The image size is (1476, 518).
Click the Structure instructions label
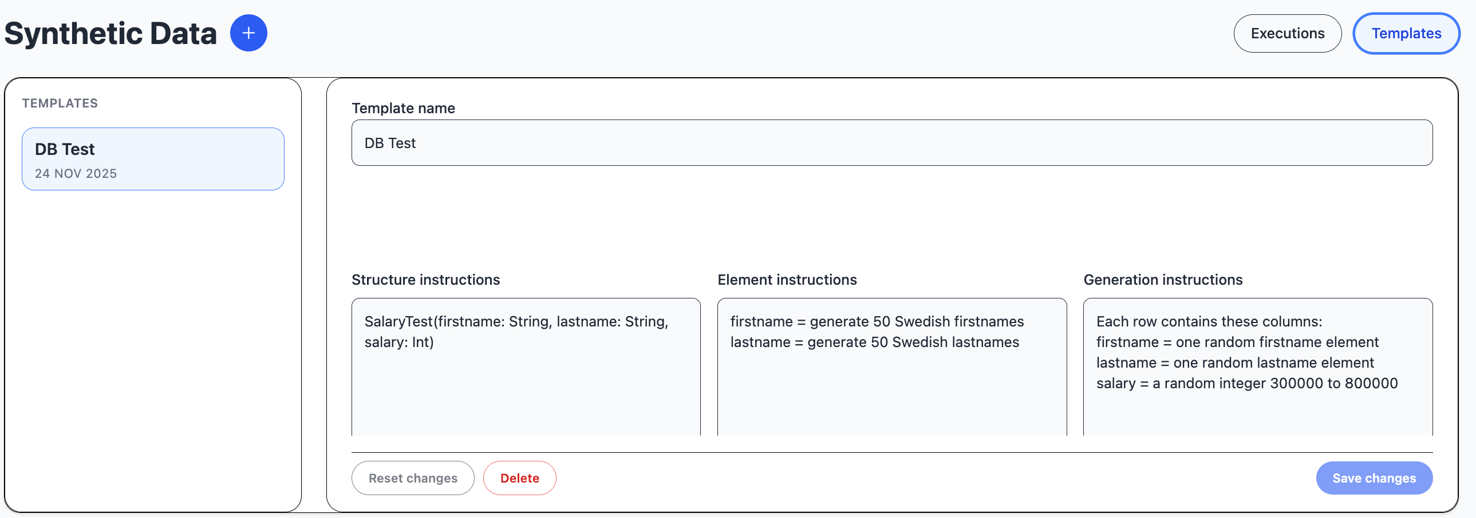click(425, 280)
